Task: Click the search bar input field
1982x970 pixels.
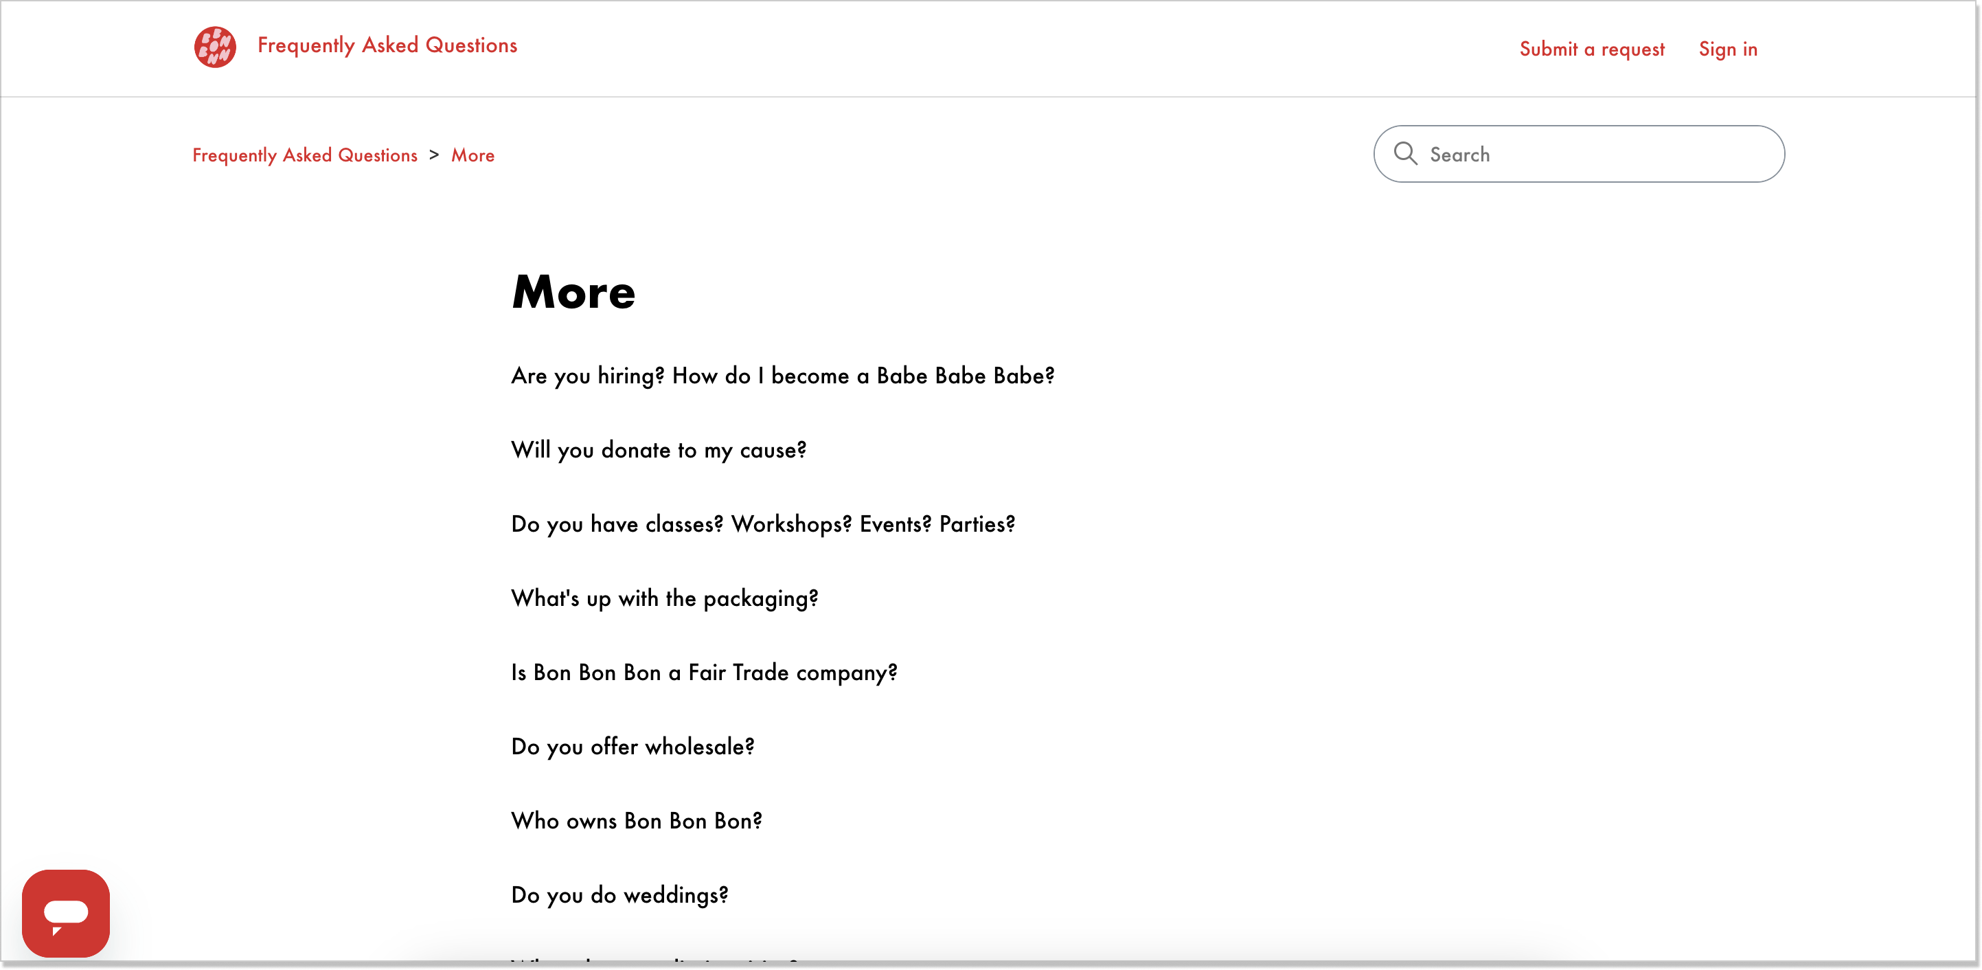Action: (x=1577, y=153)
